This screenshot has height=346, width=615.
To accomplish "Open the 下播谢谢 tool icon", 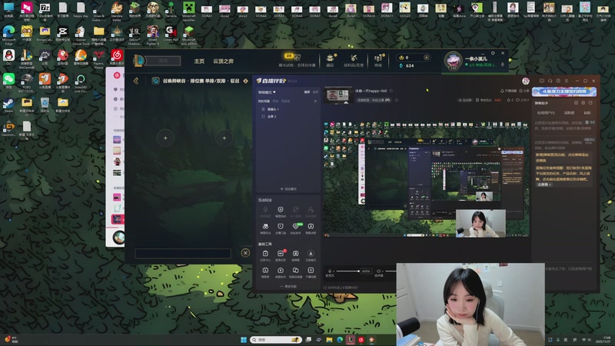I will point(311,273).
